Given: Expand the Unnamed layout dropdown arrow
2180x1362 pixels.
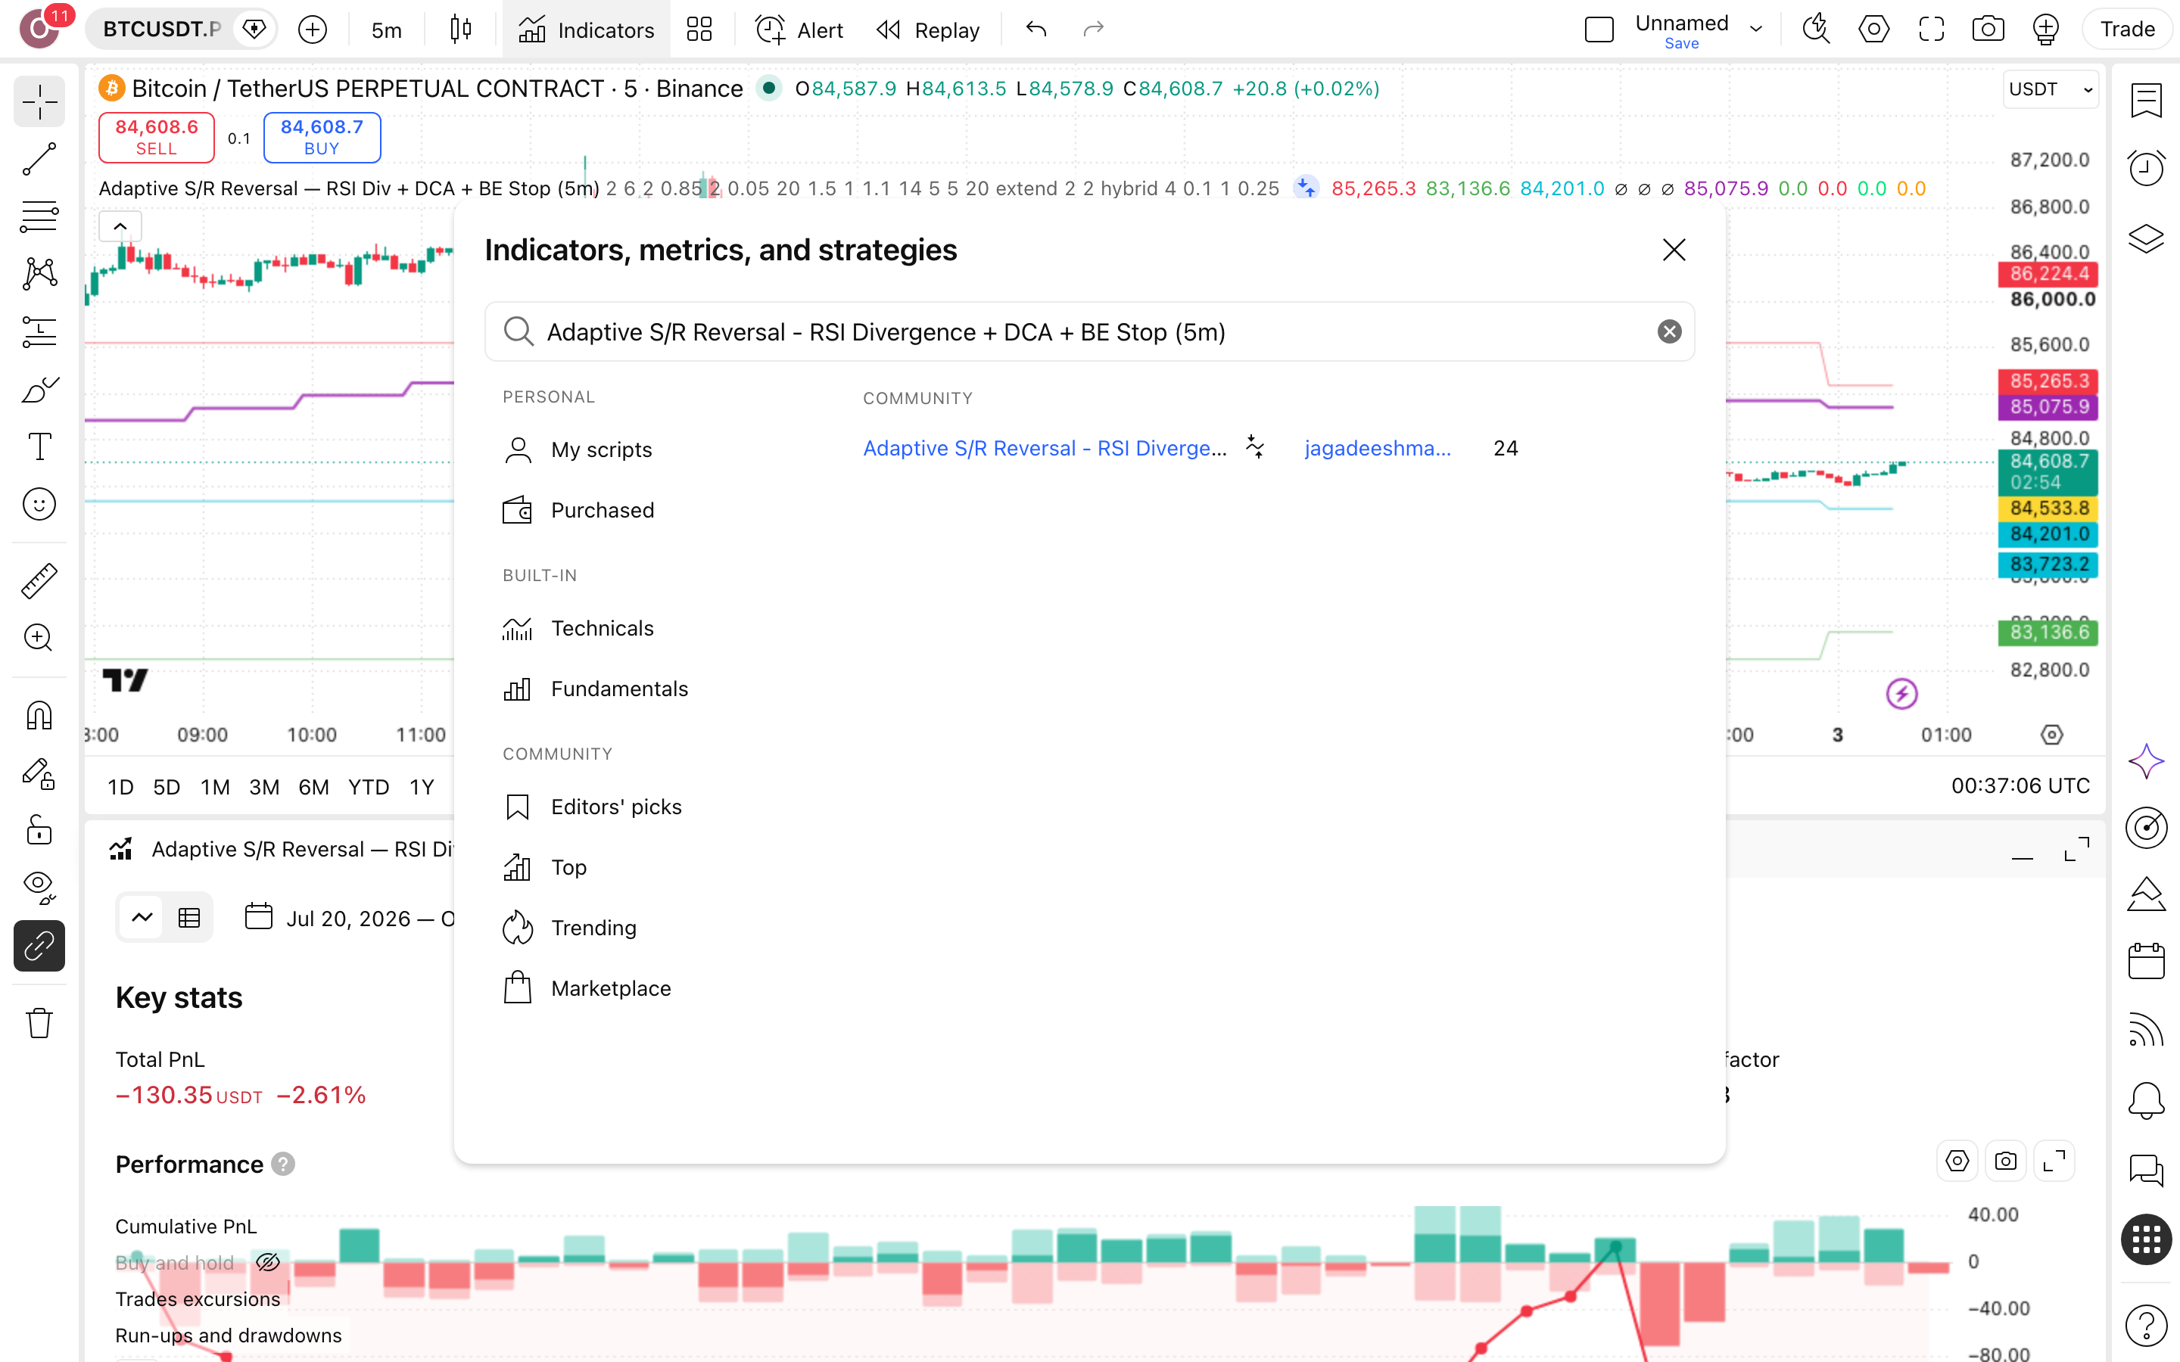Looking at the screenshot, I should pyautogui.click(x=1755, y=30).
